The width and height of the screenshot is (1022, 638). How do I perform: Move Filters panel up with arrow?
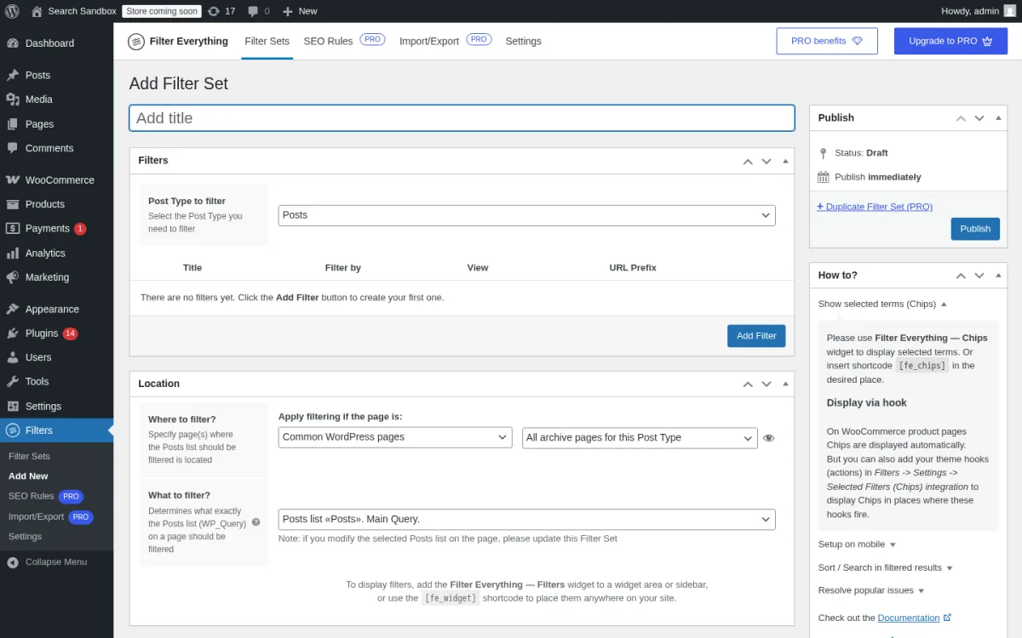coord(748,161)
